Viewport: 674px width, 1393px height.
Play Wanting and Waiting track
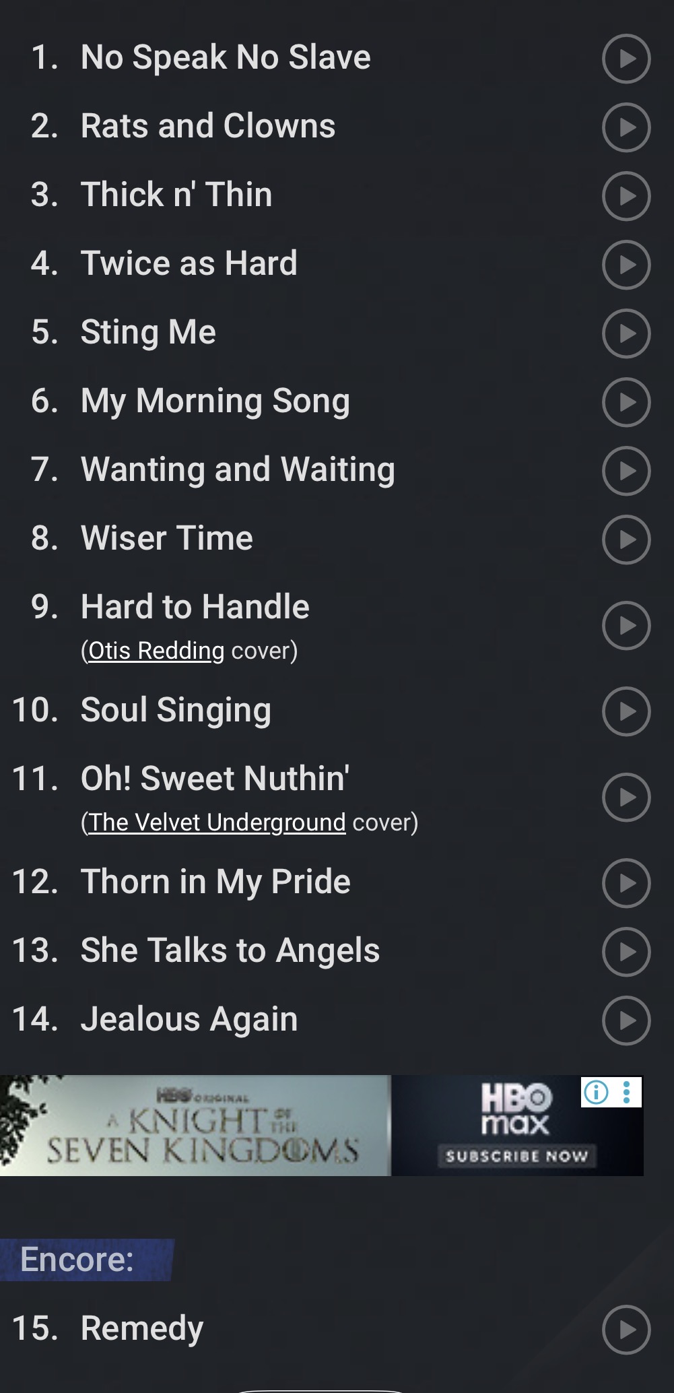626,471
